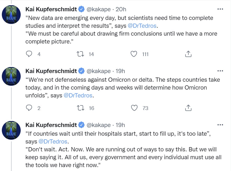Screen dimensions: 231x171
Task: Reply to the tweet with 2 comments
Action: pyautogui.click(x=29, y=108)
